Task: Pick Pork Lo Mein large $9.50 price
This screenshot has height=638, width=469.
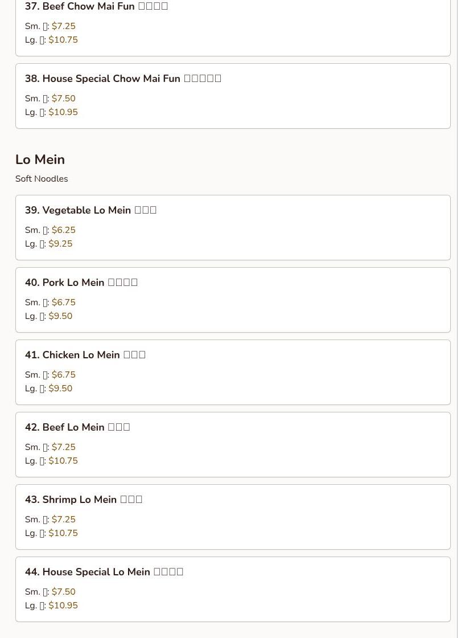Action: (x=60, y=316)
